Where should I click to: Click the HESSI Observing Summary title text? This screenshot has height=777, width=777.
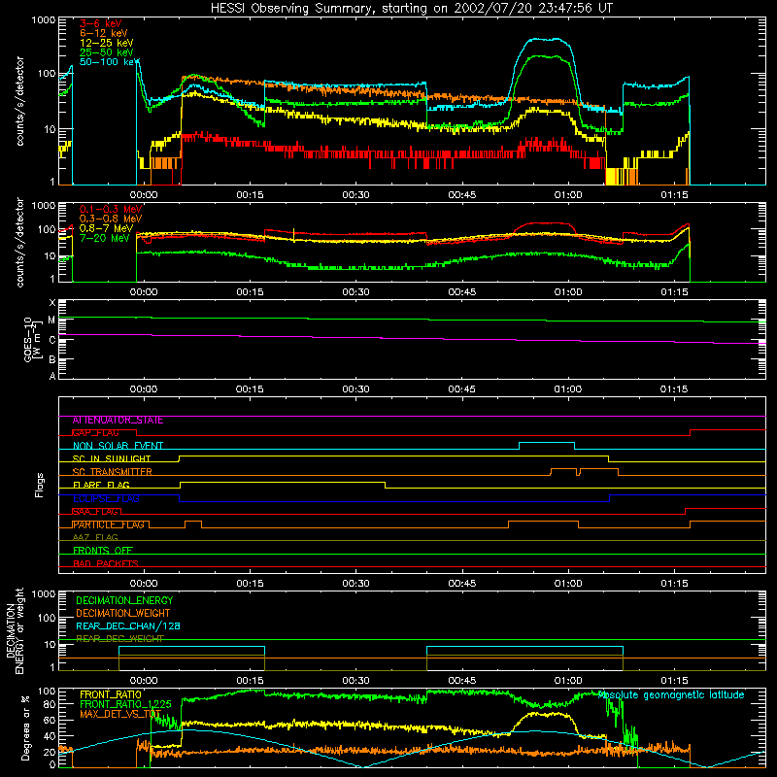411,9
